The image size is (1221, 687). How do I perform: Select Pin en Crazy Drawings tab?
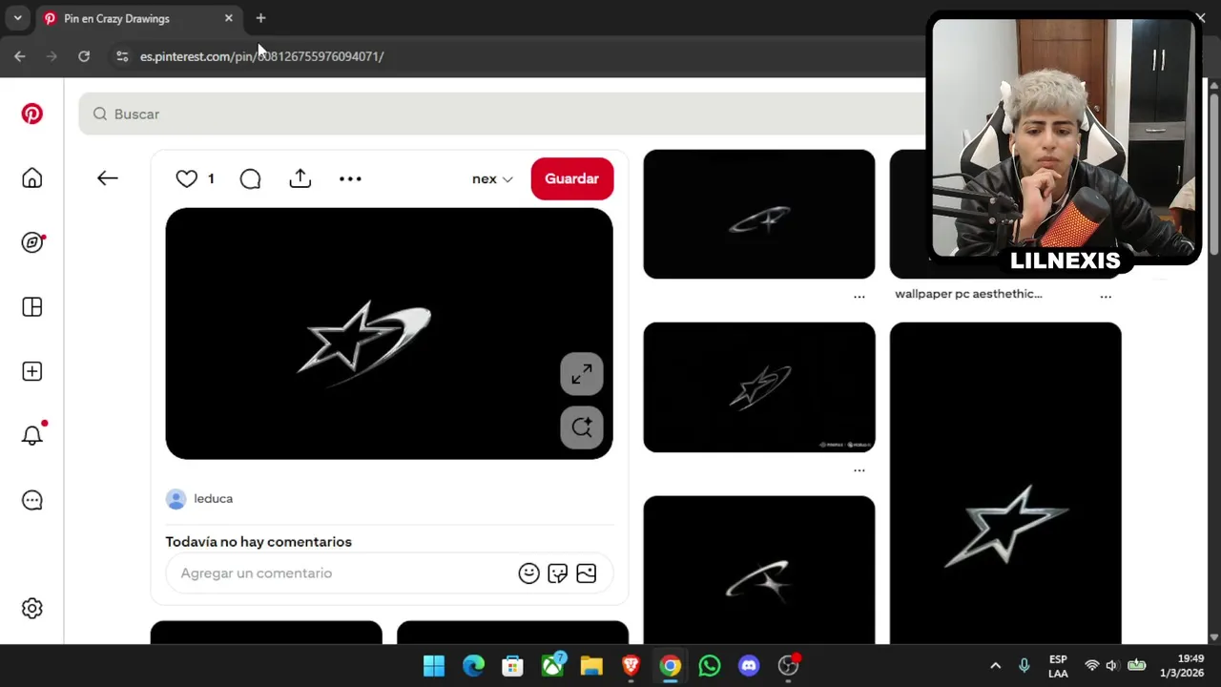click(x=138, y=18)
